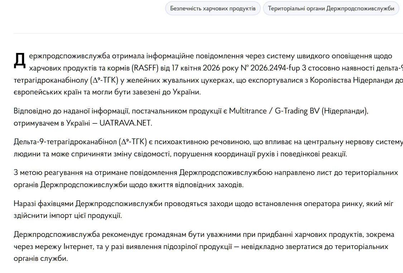Screen dimensions: 403x273
Task: Open the 'Безпечність харчових продуктів' tag
Action: point(213,8)
